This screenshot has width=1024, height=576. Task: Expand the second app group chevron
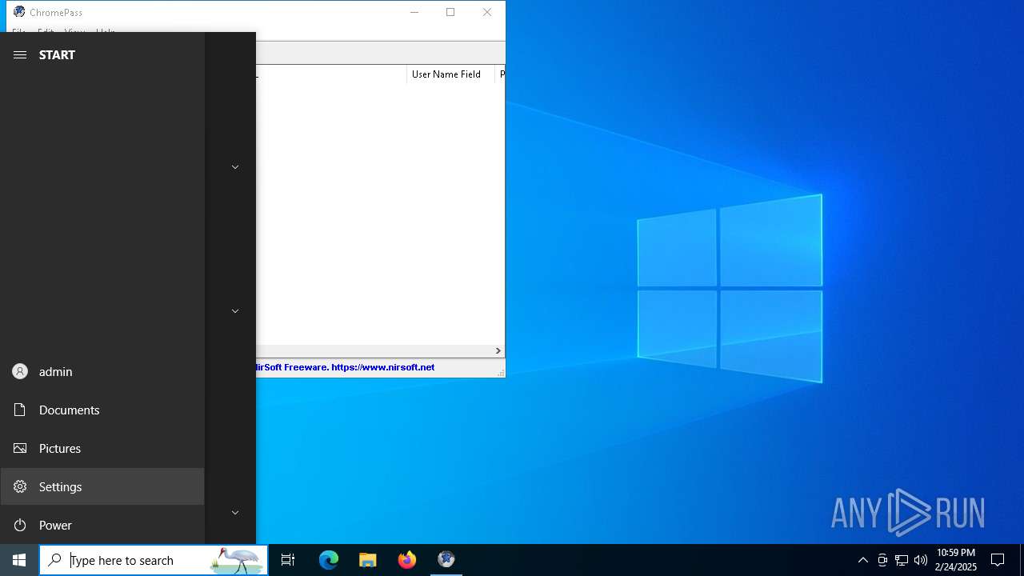(x=235, y=311)
